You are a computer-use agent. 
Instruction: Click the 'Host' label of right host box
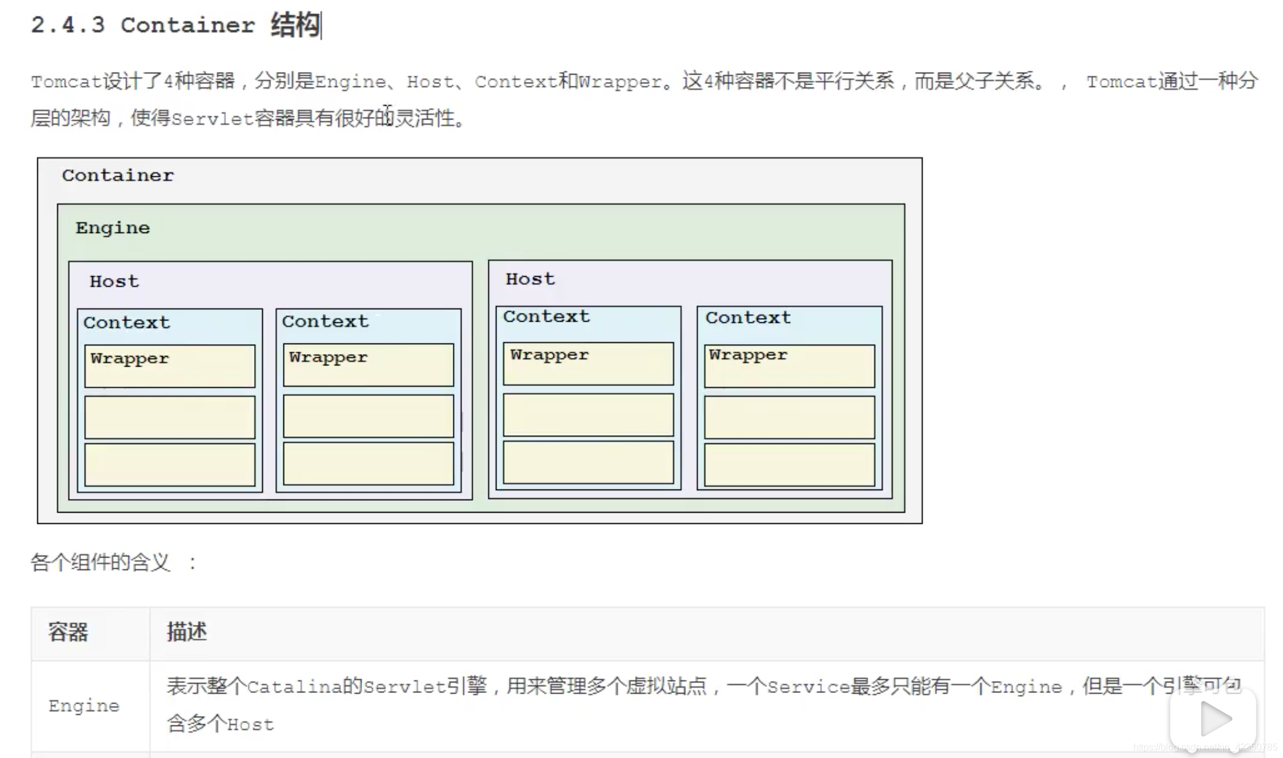pos(530,279)
